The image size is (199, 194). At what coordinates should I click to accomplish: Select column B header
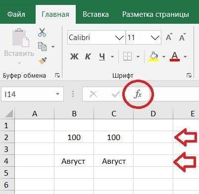tap(74, 113)
